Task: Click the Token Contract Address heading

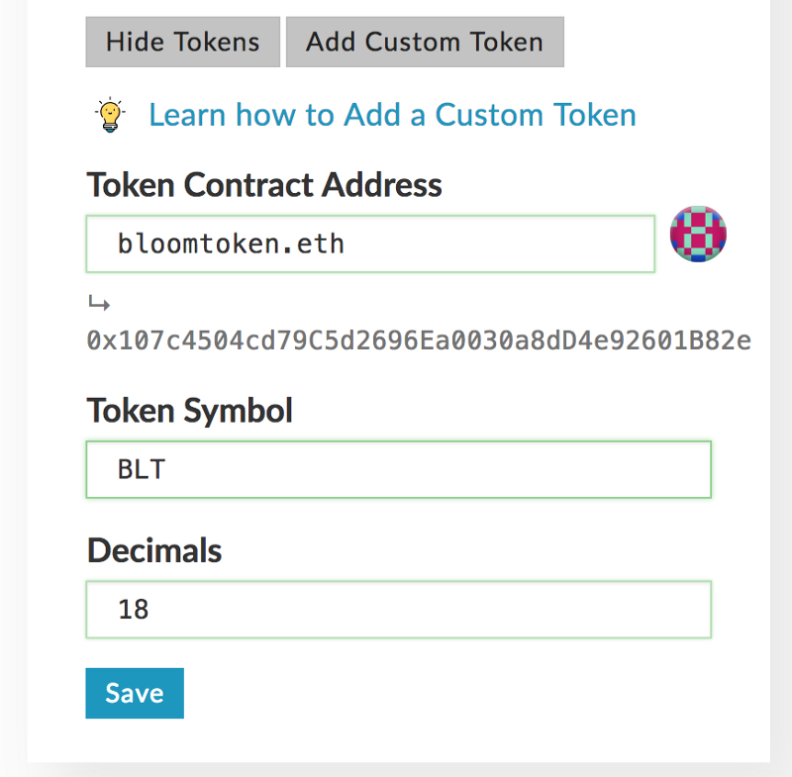Action: pyautogui.click(x=264, y=185)
